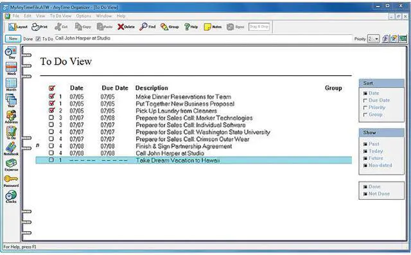
Task: Uncheck Pick Up Laundry from Cleaners
Action: 51,110
